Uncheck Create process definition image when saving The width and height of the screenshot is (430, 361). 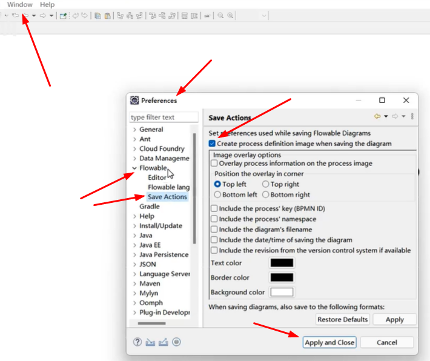(212, 144)
